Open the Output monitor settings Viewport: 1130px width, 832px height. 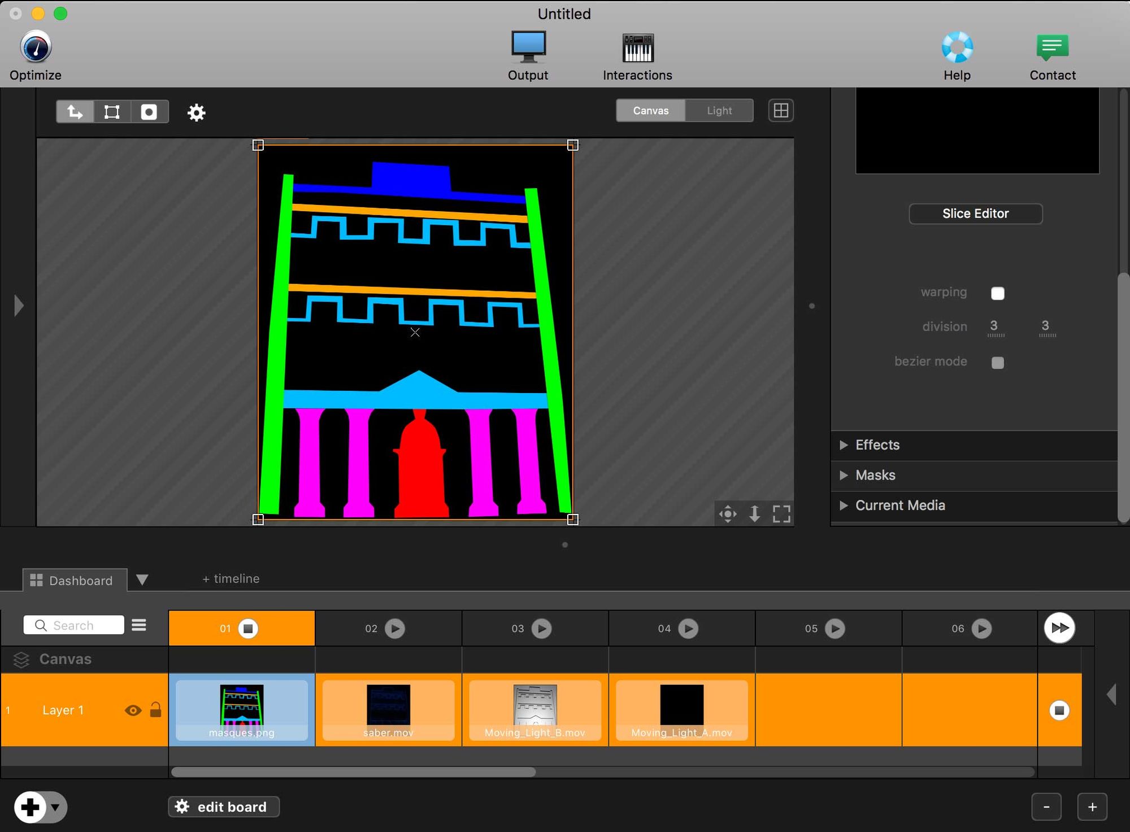tap(528, 47)
